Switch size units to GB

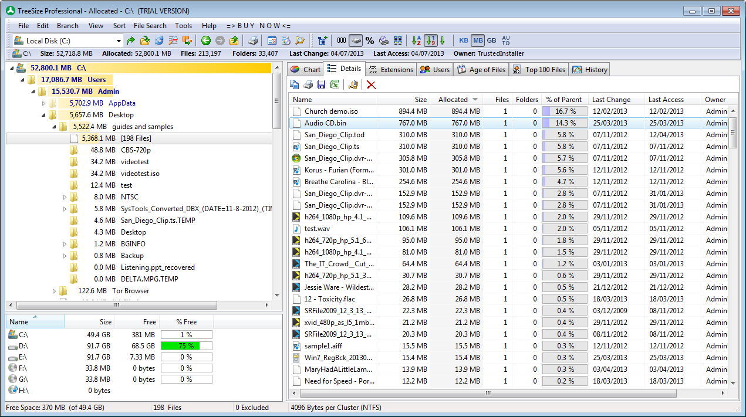[x=492, y=40]
